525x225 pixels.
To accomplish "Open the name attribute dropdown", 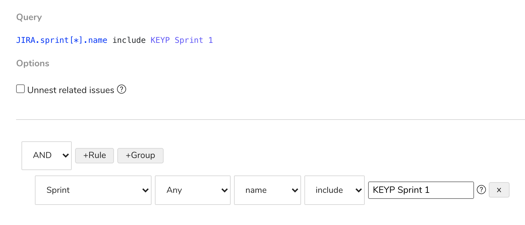I will click(267, 190).
